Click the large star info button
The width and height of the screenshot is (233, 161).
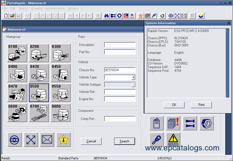63,140
